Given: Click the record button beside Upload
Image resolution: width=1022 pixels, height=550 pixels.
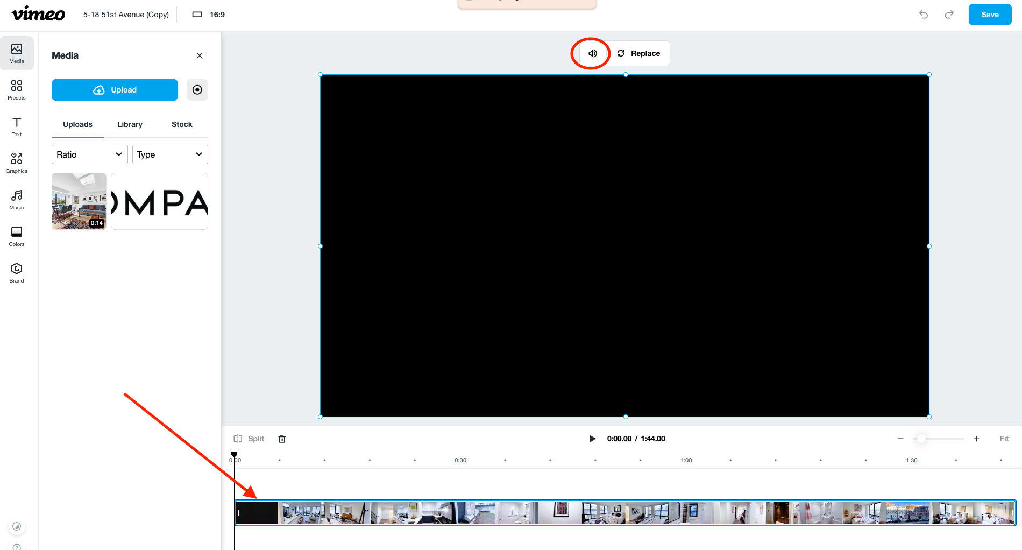Looking at the screenshot, I should point(197,90).
